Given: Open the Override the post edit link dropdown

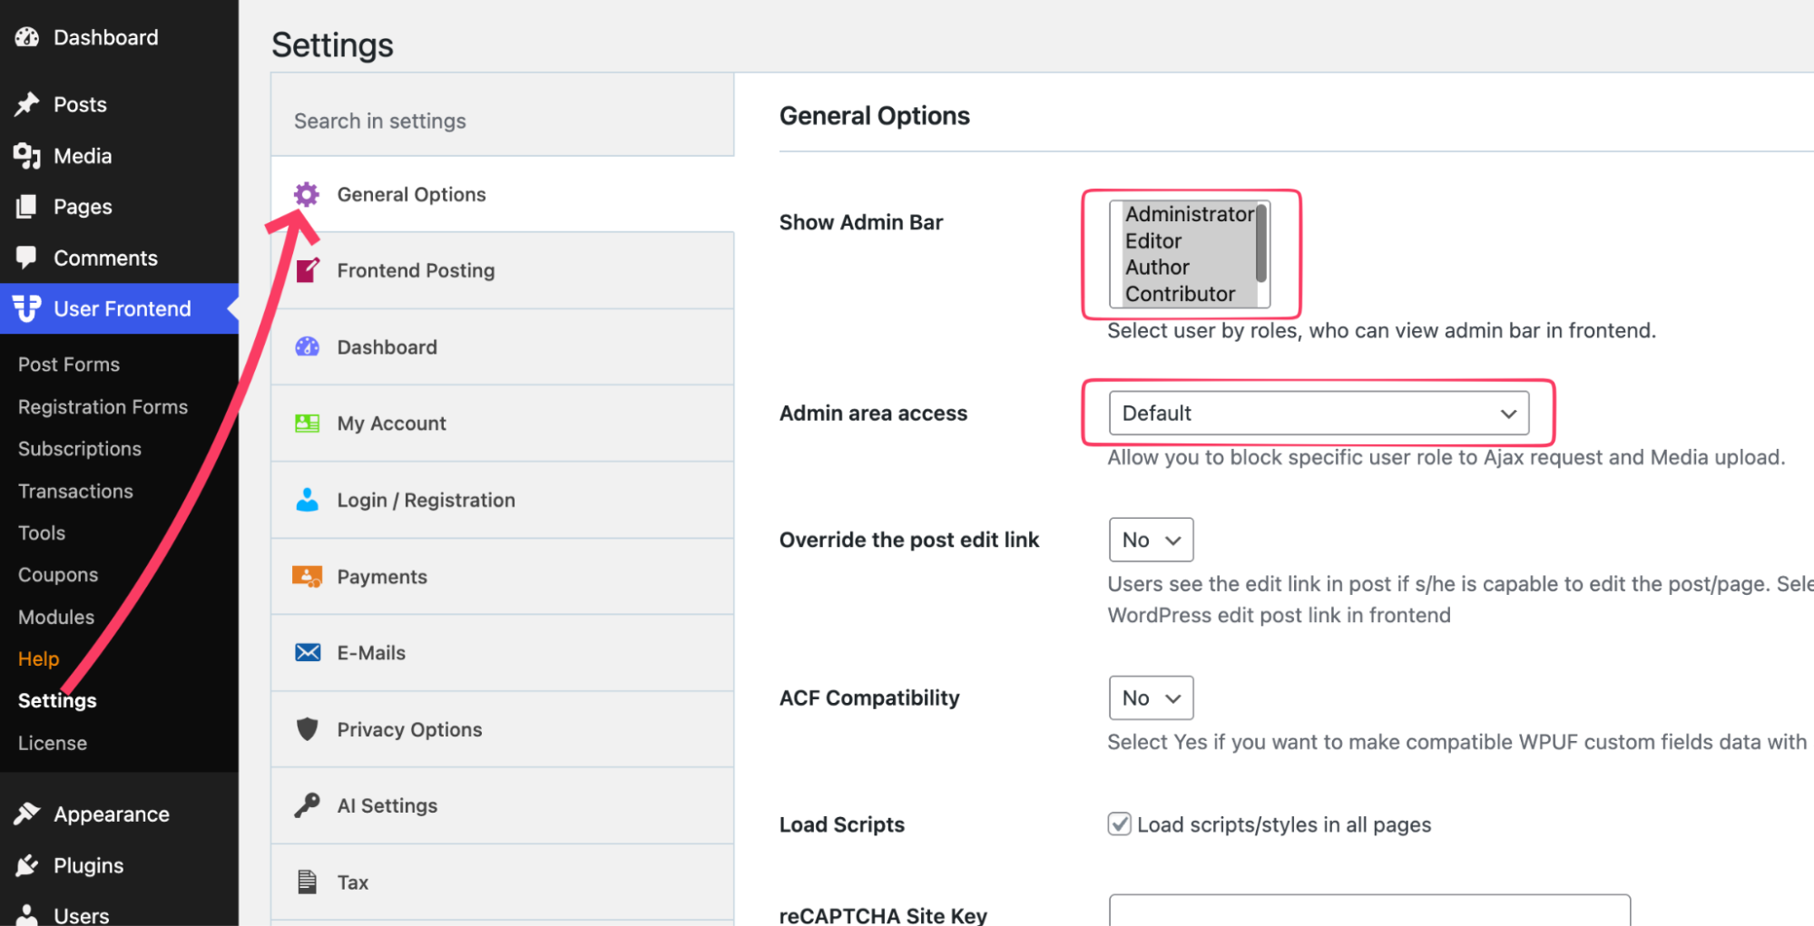Looking at the screenshot, I should 1151,540.
